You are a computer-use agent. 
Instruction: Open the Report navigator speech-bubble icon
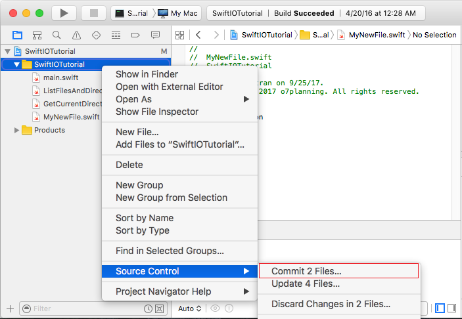(155, 35)
